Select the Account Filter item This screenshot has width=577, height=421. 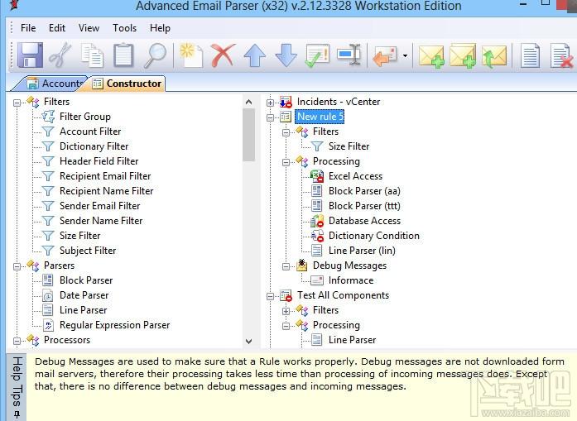click(90, 132)
